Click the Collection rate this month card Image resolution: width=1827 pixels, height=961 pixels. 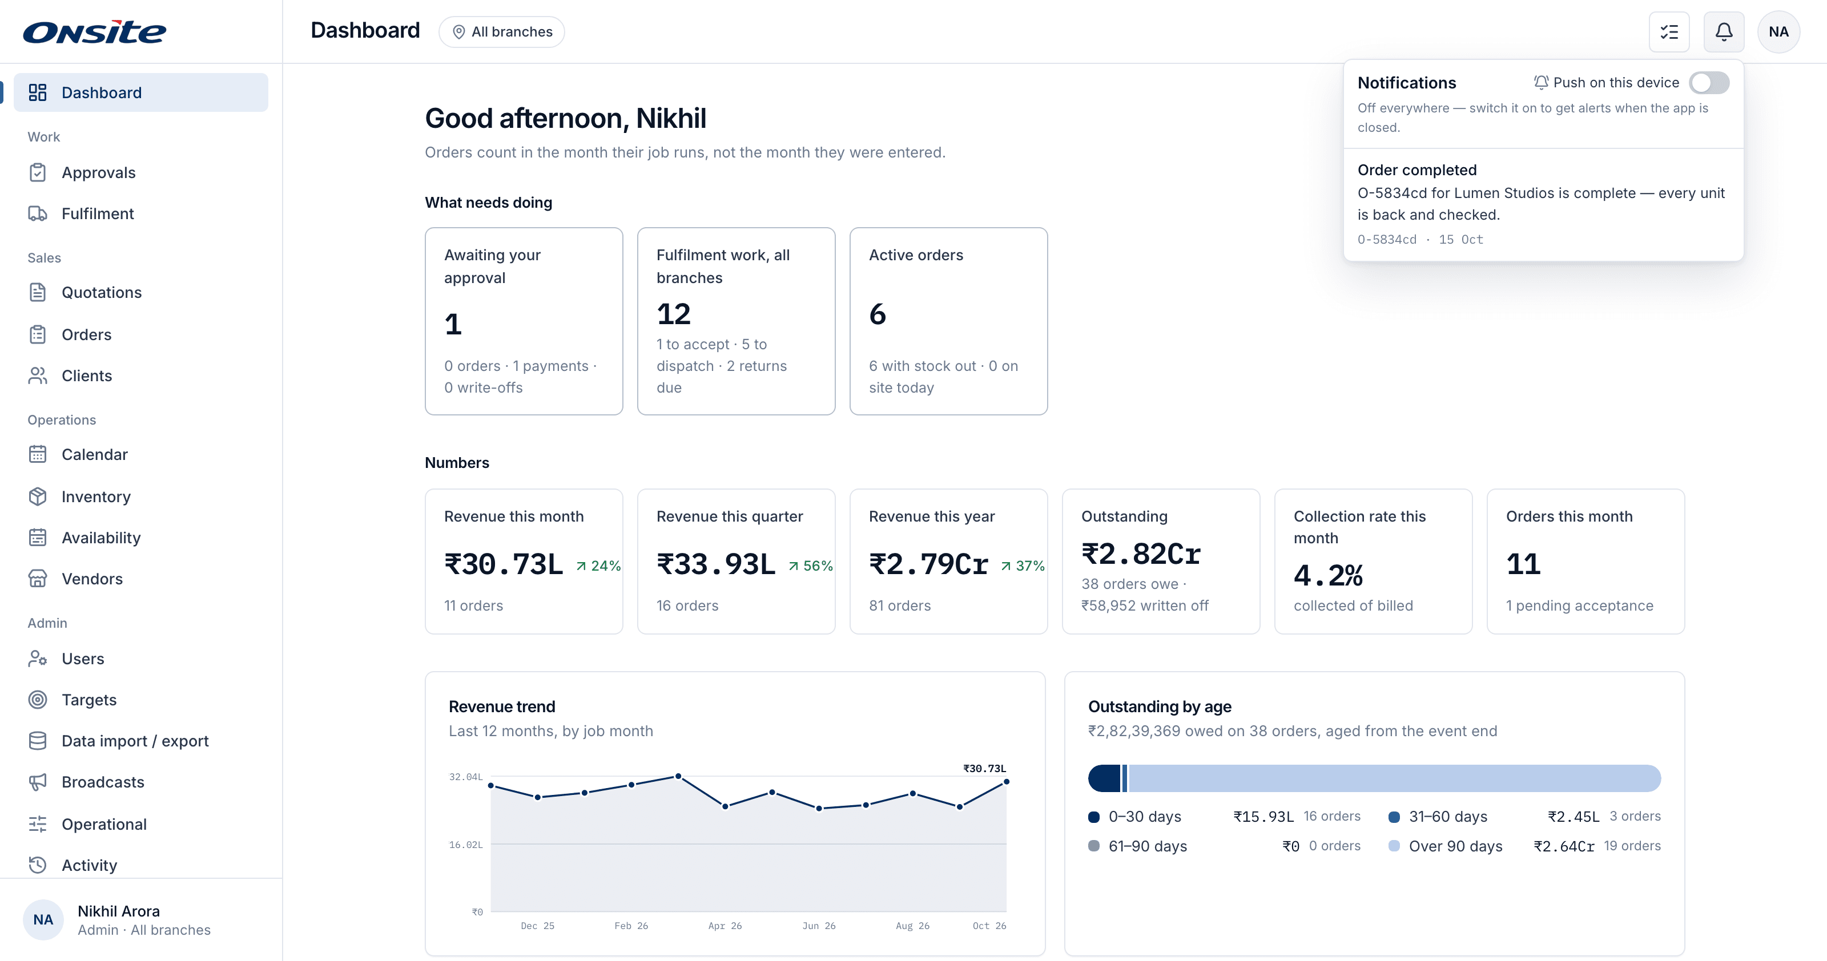(x=1373, y=562)
